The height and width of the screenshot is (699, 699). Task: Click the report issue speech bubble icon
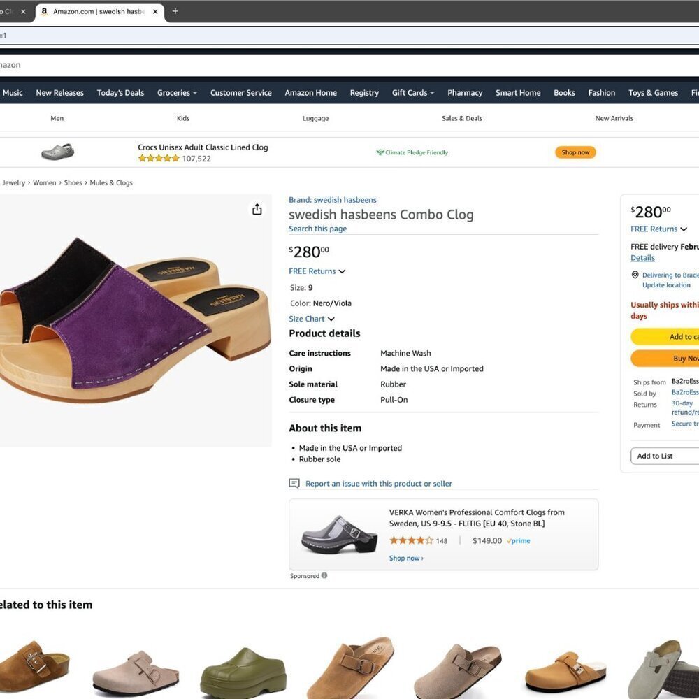tap(294, 483)
